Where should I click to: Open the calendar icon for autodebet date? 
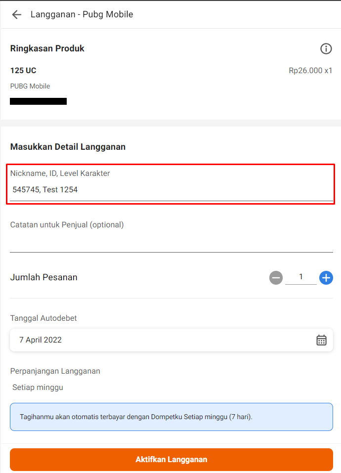321,340
